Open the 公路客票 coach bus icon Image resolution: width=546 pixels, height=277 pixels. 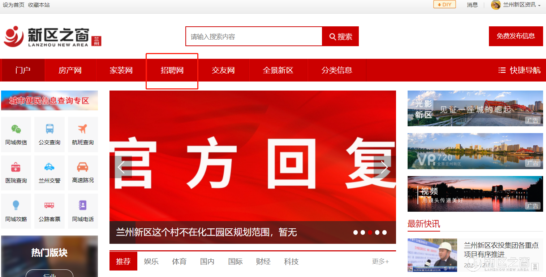[50, 206]
